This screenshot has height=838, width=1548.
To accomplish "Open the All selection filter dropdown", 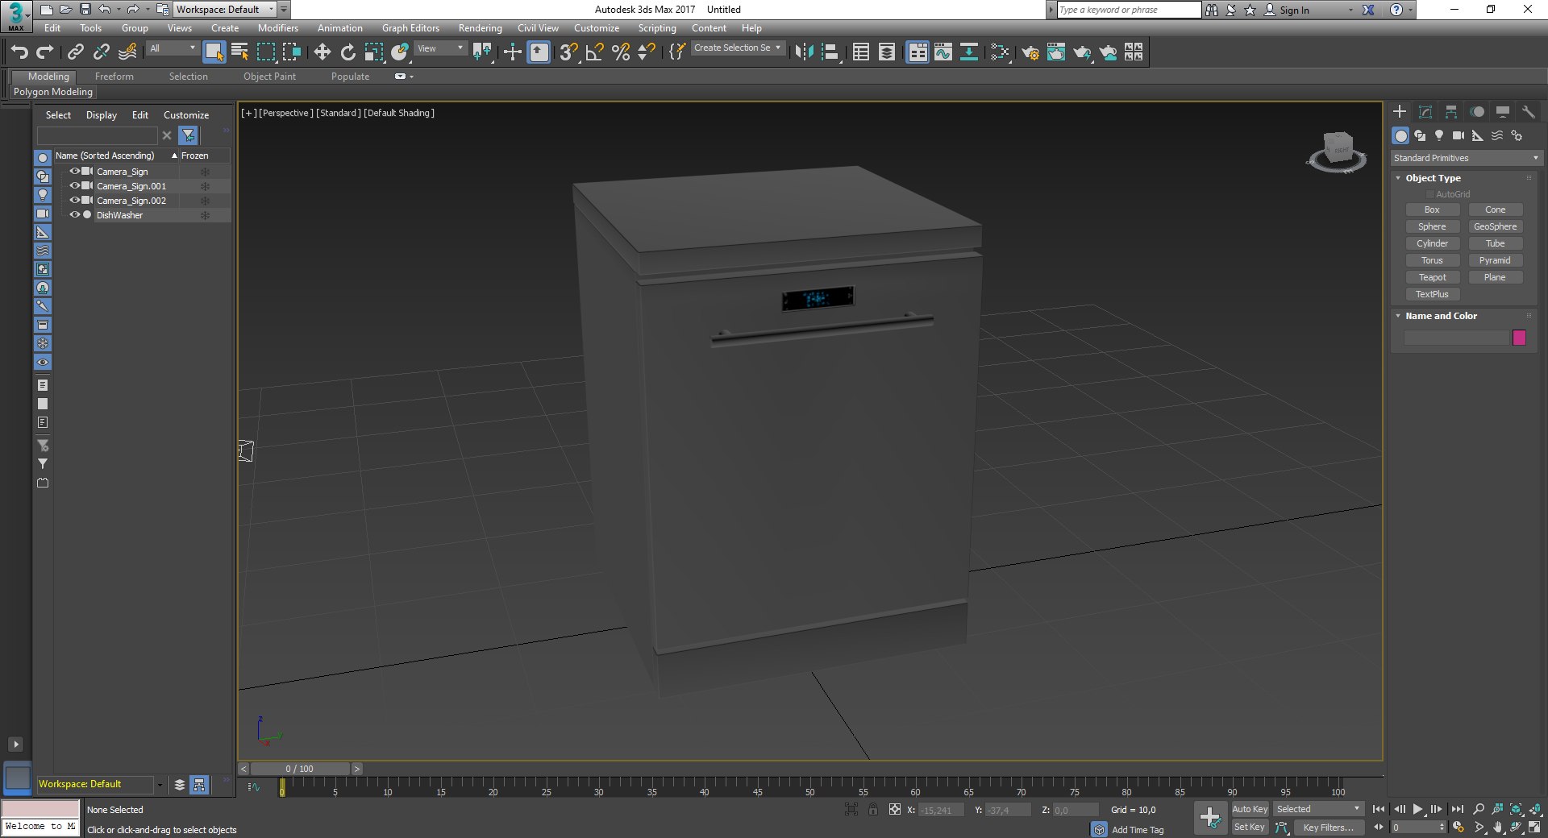I will click(173, 48).
